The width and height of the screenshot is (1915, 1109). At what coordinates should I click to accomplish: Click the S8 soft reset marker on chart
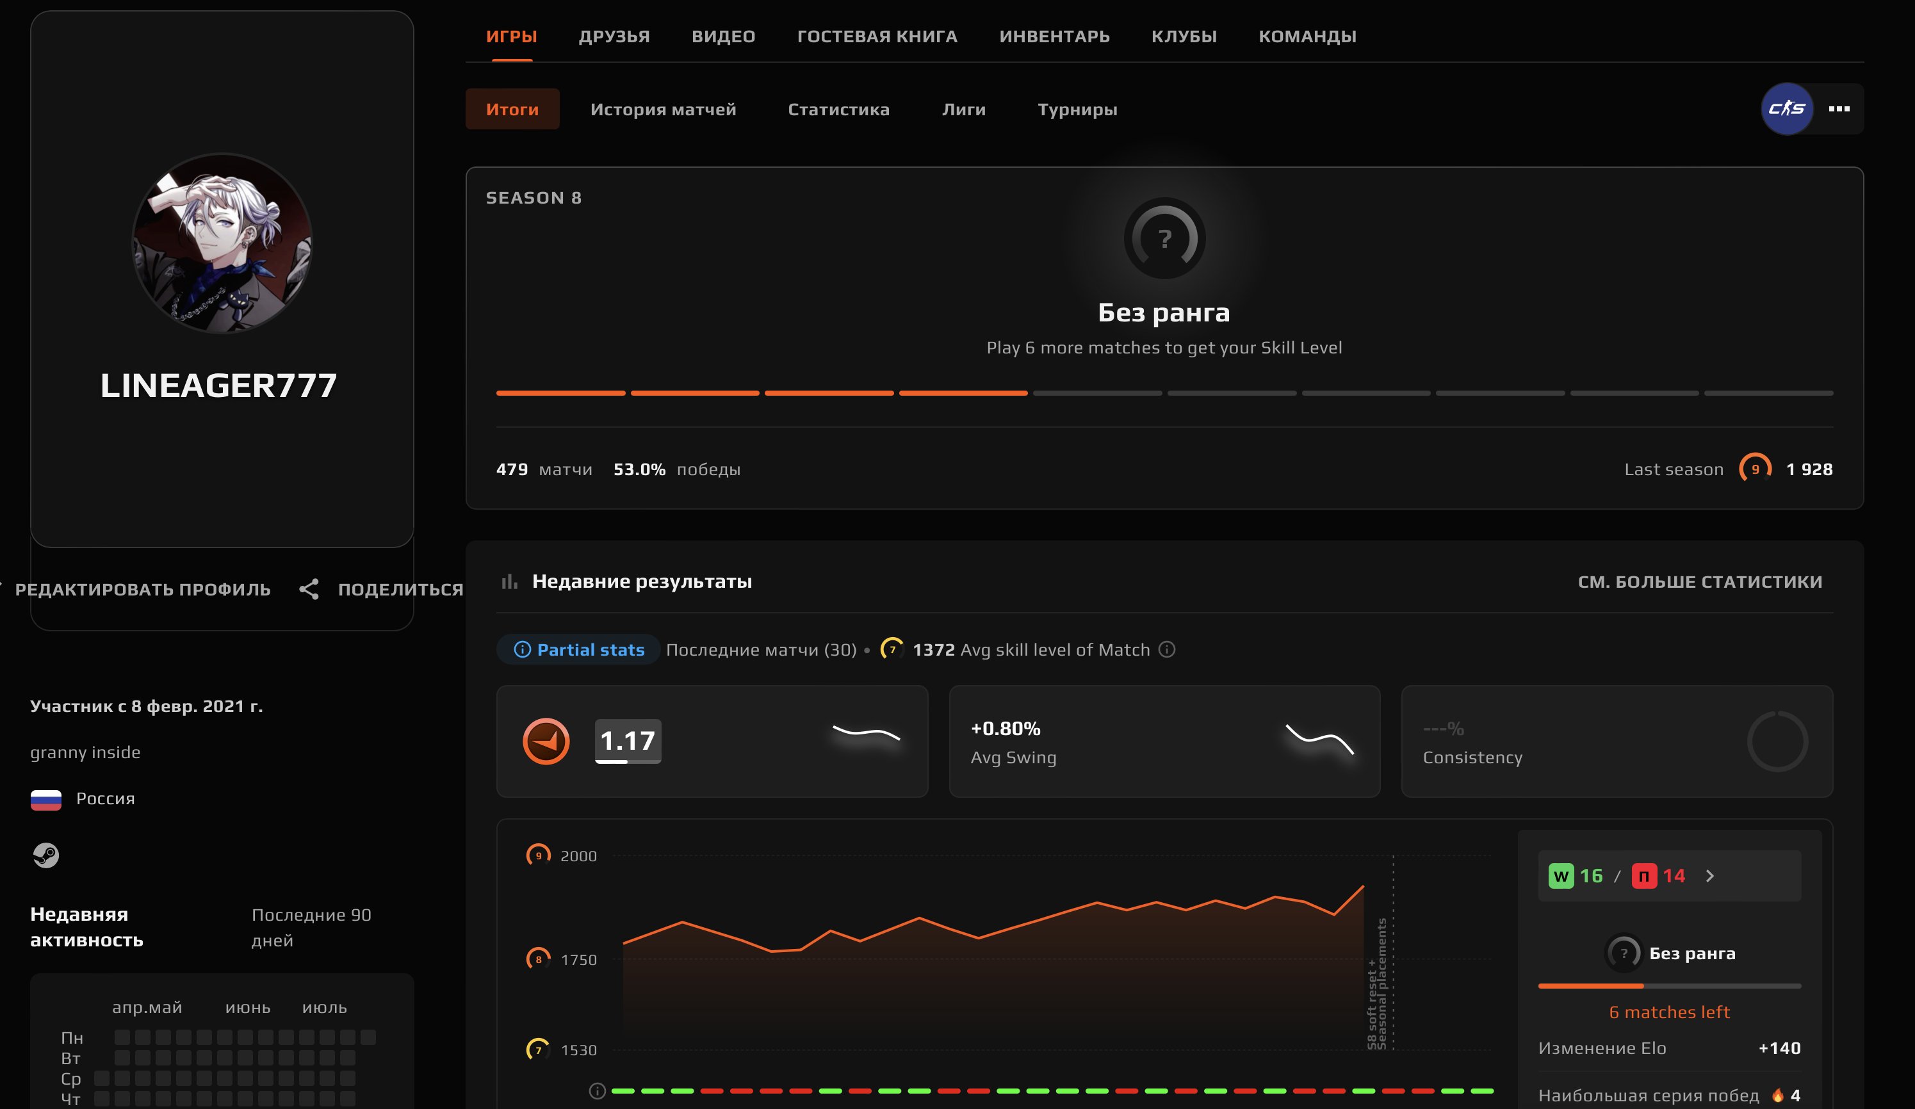pos(1377,984)
